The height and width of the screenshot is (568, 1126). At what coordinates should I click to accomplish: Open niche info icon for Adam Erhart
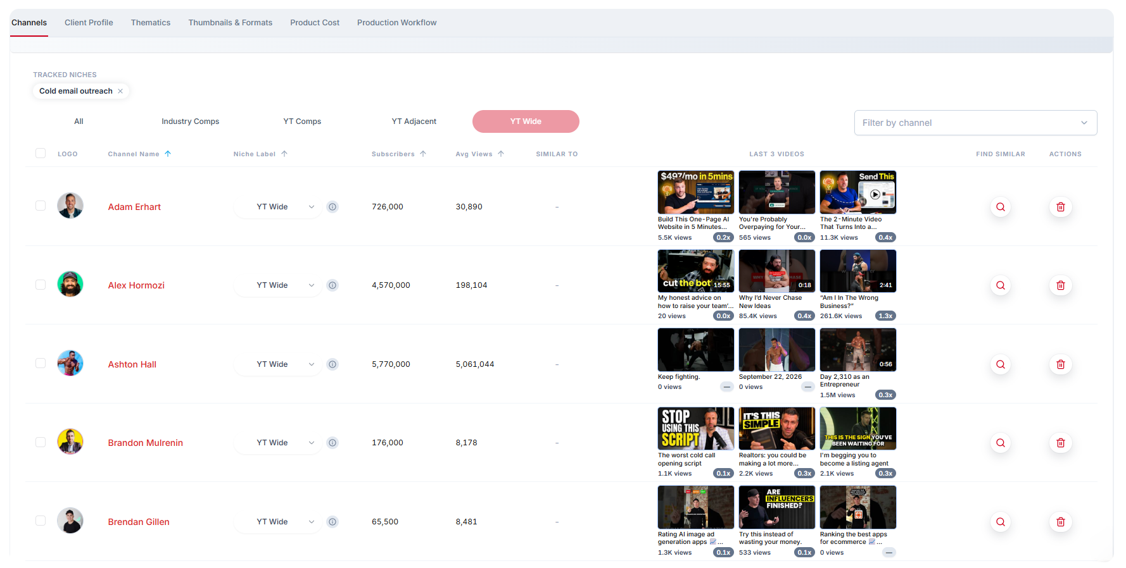(332, 207)
